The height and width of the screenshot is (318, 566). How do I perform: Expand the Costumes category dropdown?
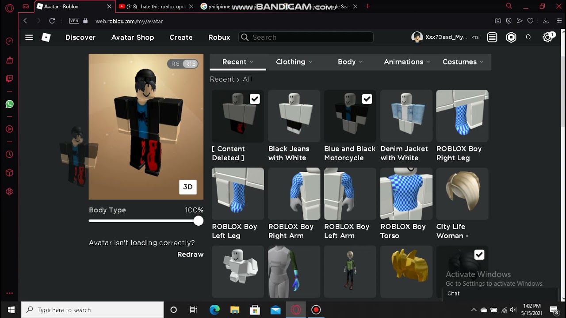[x=463, y=62]
